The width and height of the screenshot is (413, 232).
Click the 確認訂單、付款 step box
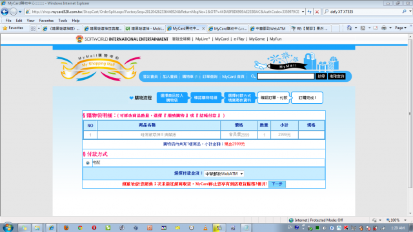[x=274, y=97]
